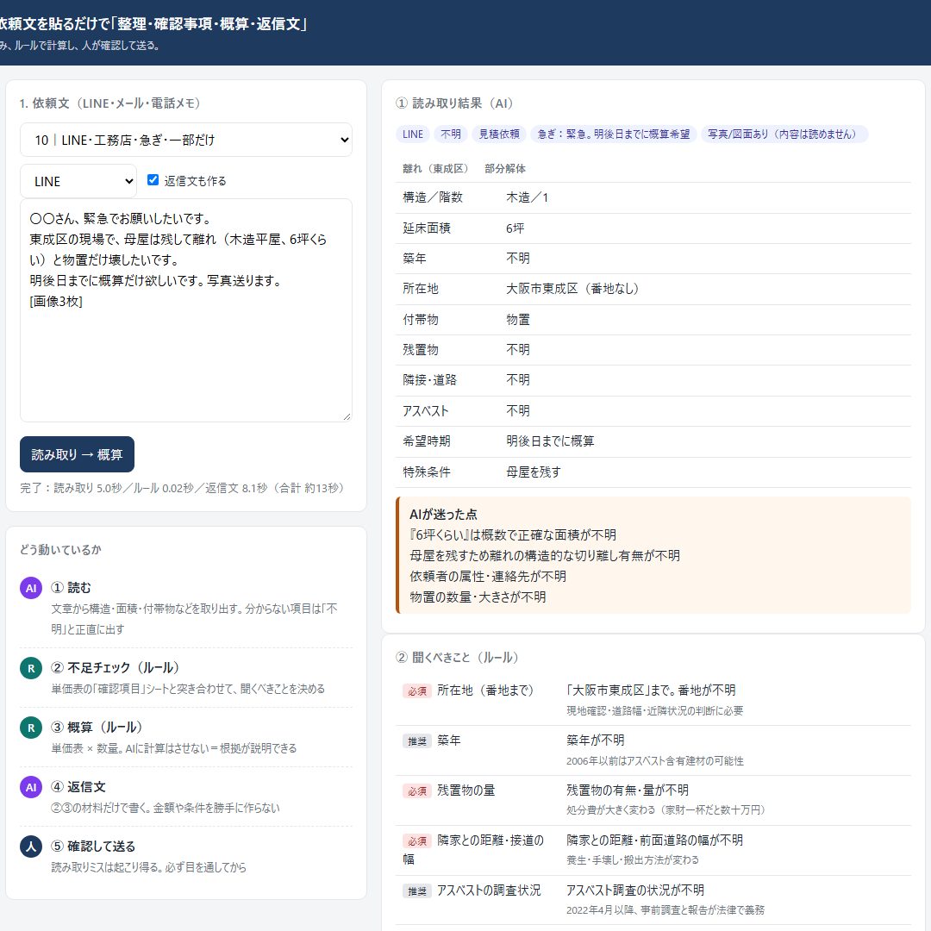Screen dimensions: 931x931
Task: Click the 読み取り → 概算 button
Action: point(78,454)
